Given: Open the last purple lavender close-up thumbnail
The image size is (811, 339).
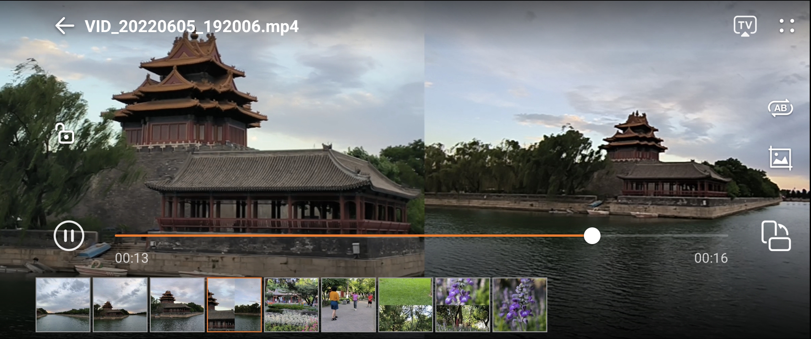Looking at the screenshot, I should coord(520,305).
